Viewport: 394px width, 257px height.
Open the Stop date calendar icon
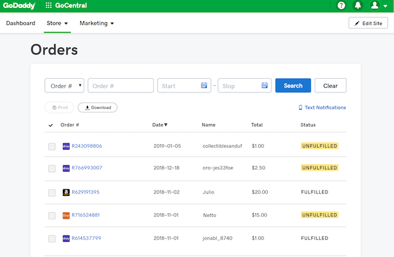tap(265, 86)
